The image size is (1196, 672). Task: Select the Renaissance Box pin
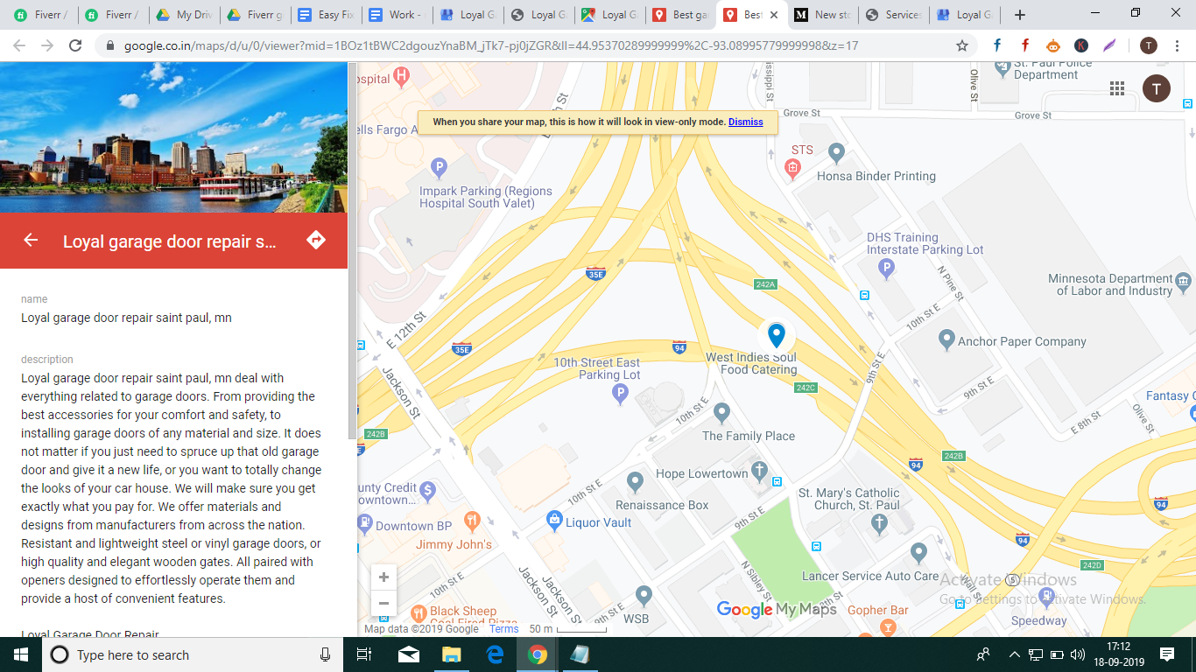pos(636,482)
